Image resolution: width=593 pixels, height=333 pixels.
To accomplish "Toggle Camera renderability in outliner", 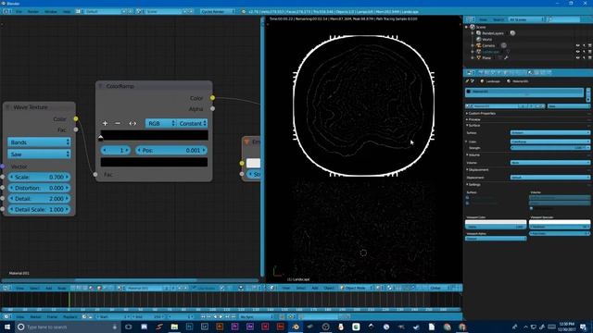I will pos(589,45).
